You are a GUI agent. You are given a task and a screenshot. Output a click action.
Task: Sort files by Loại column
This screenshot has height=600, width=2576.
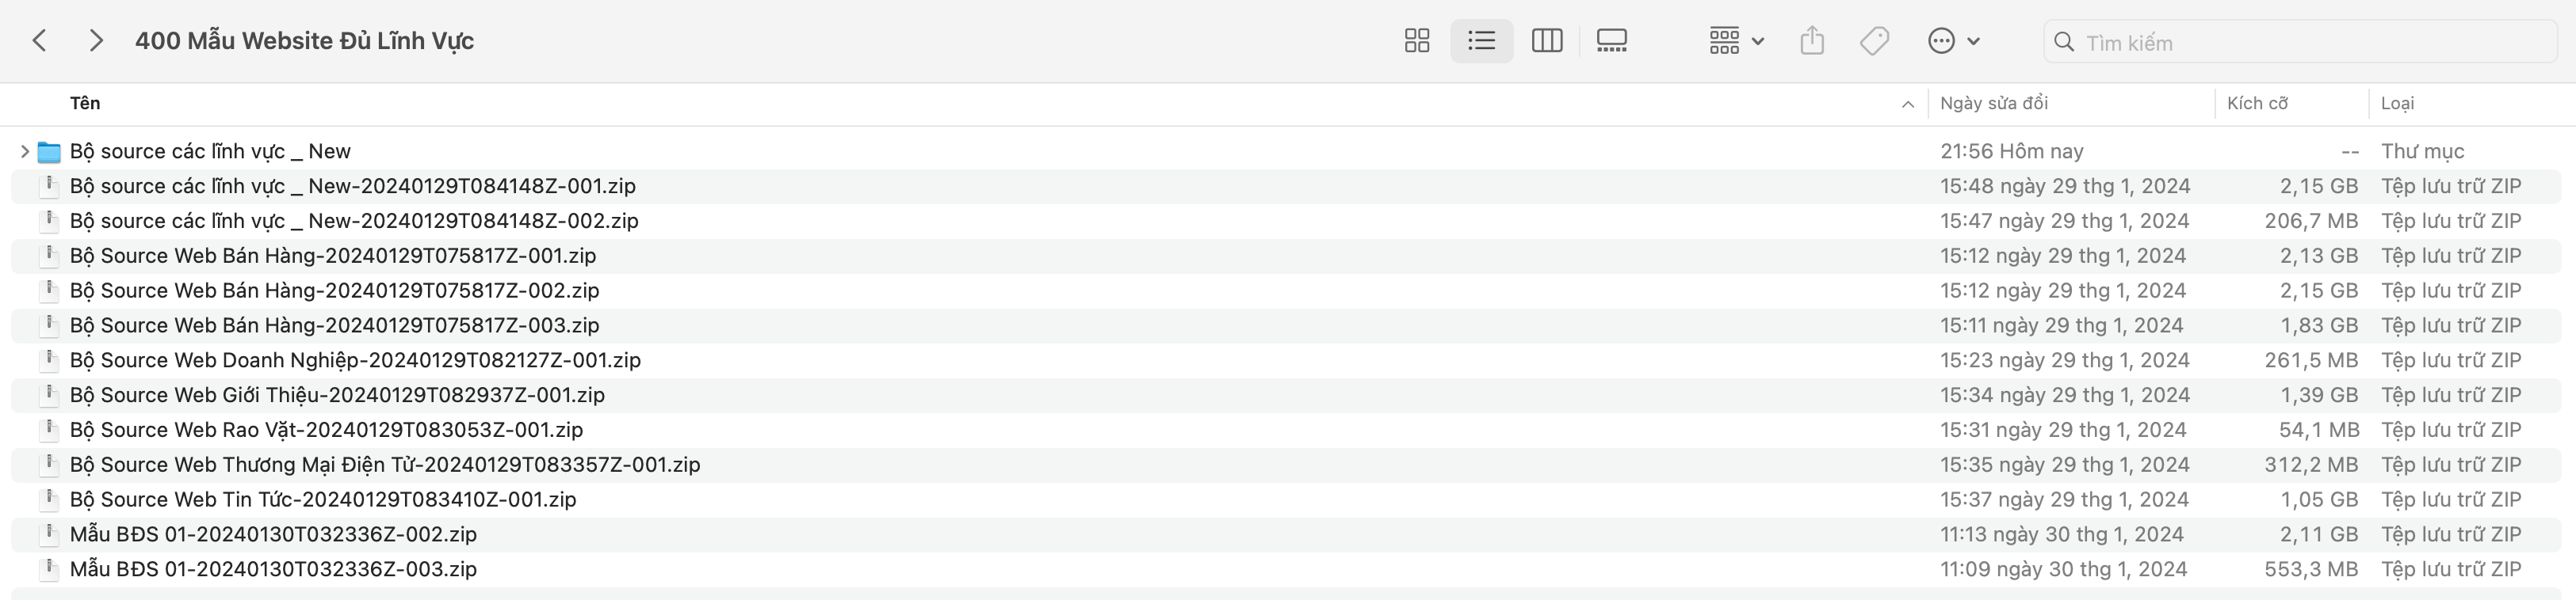[x=2397, y=103]
